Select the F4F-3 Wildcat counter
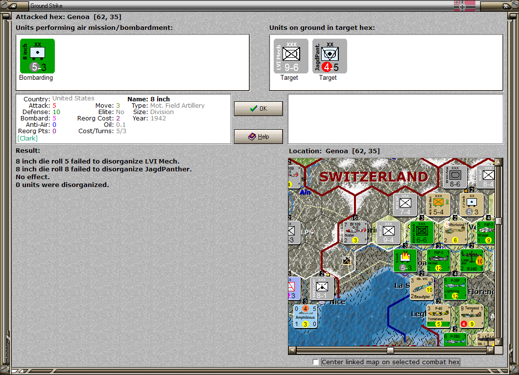The image size is (519, 375). [486, 233]
